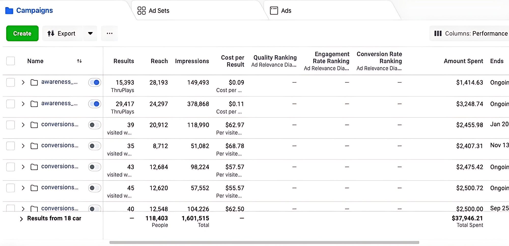Click the Export arrows icon
This screenshot has height=246, width=509.
pos(51,33)
